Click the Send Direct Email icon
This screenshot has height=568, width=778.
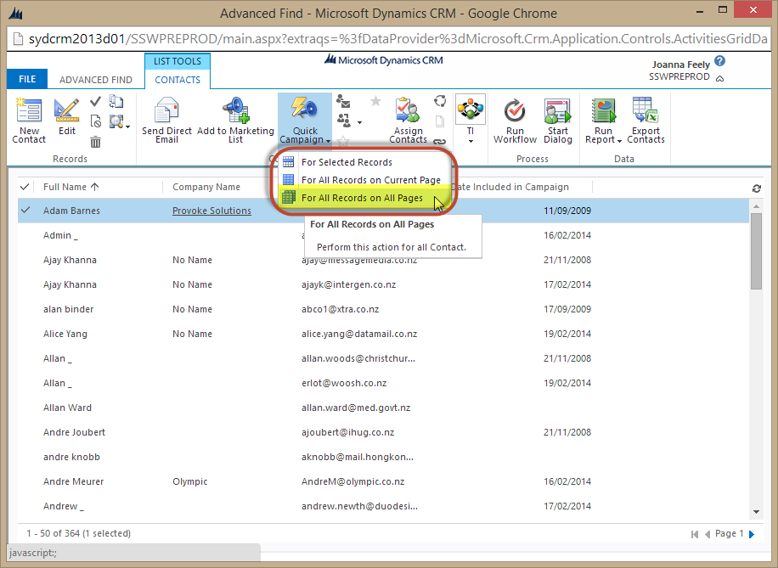[166, 113]
